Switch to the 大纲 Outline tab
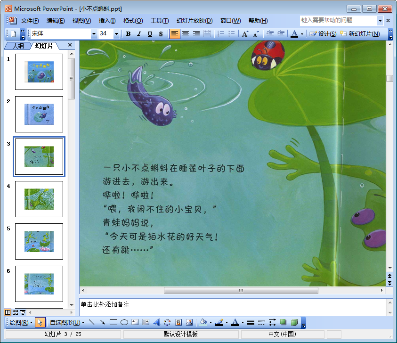This screenshot has width=397, height=343. [18, 46]
